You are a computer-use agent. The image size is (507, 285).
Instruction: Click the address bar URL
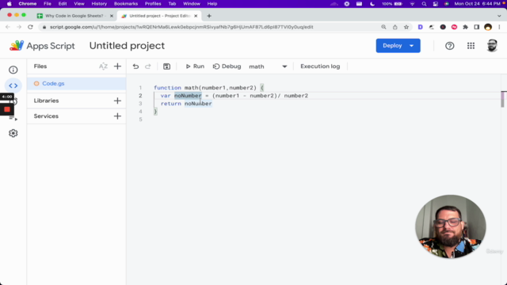(x=181, y=27)
